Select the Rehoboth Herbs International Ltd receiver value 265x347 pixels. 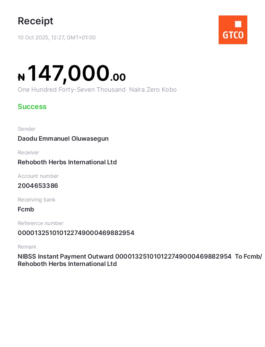coord(67,162)
